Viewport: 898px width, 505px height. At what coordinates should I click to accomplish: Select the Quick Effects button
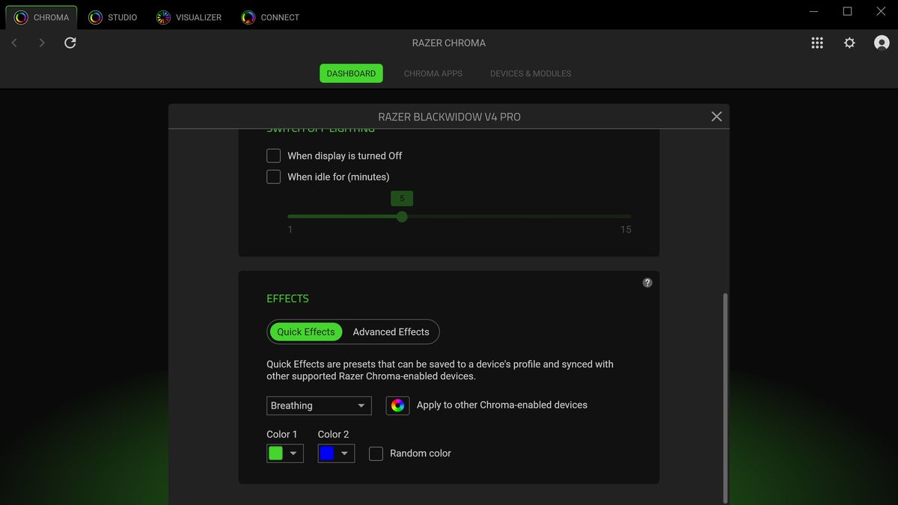306,331
